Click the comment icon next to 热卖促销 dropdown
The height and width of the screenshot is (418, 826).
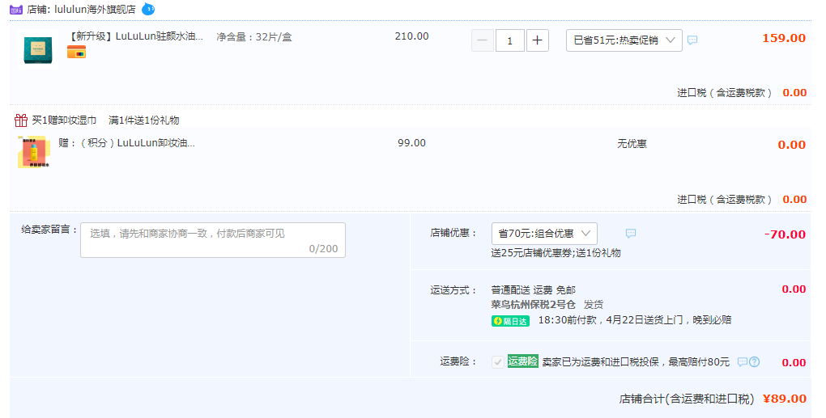692,40
